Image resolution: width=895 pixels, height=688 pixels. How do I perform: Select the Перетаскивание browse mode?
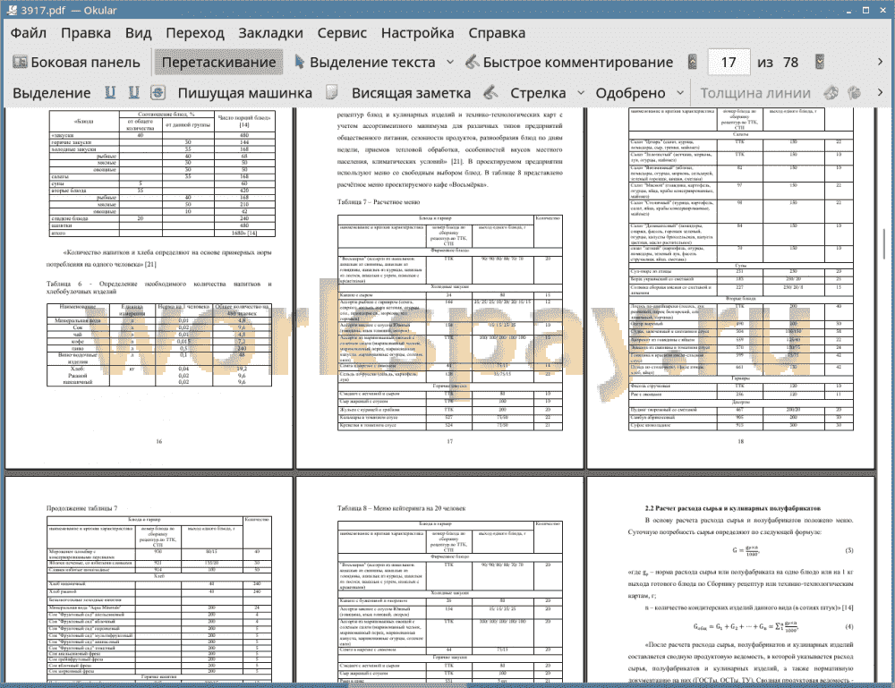click(218, 63)
